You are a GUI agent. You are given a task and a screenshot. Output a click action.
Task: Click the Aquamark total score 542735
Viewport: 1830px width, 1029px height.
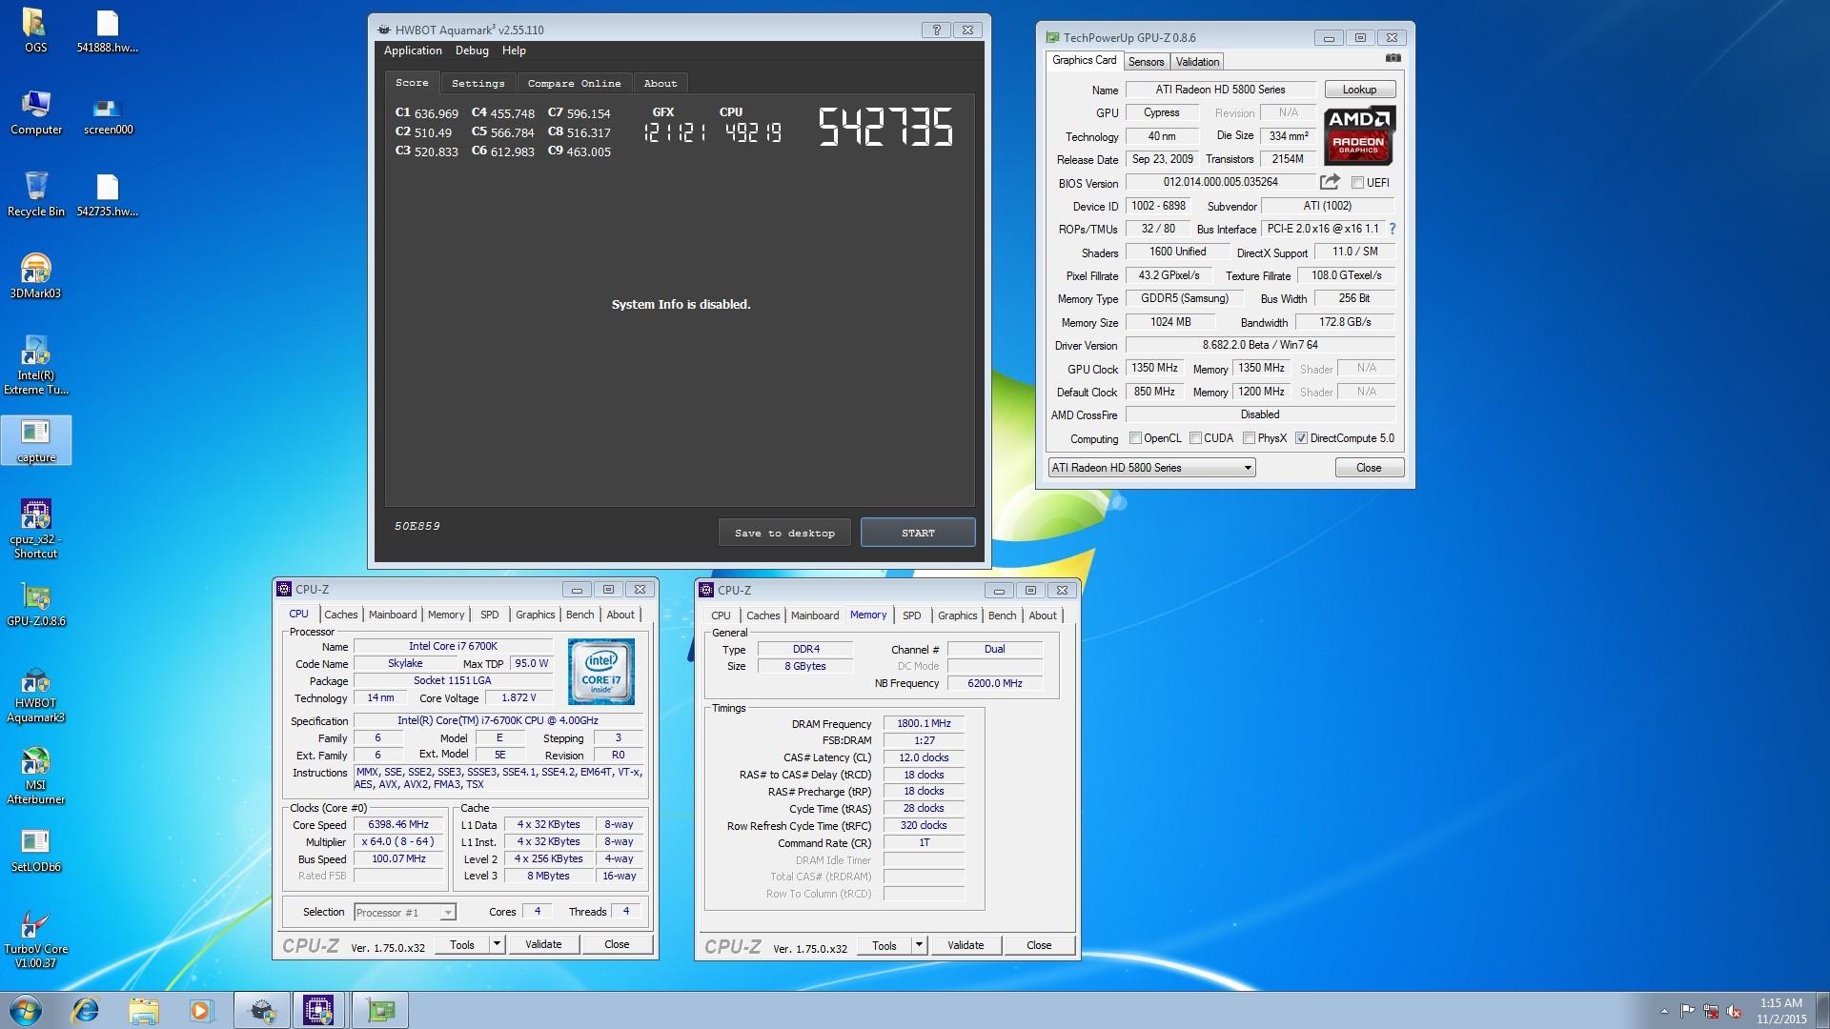885,127
